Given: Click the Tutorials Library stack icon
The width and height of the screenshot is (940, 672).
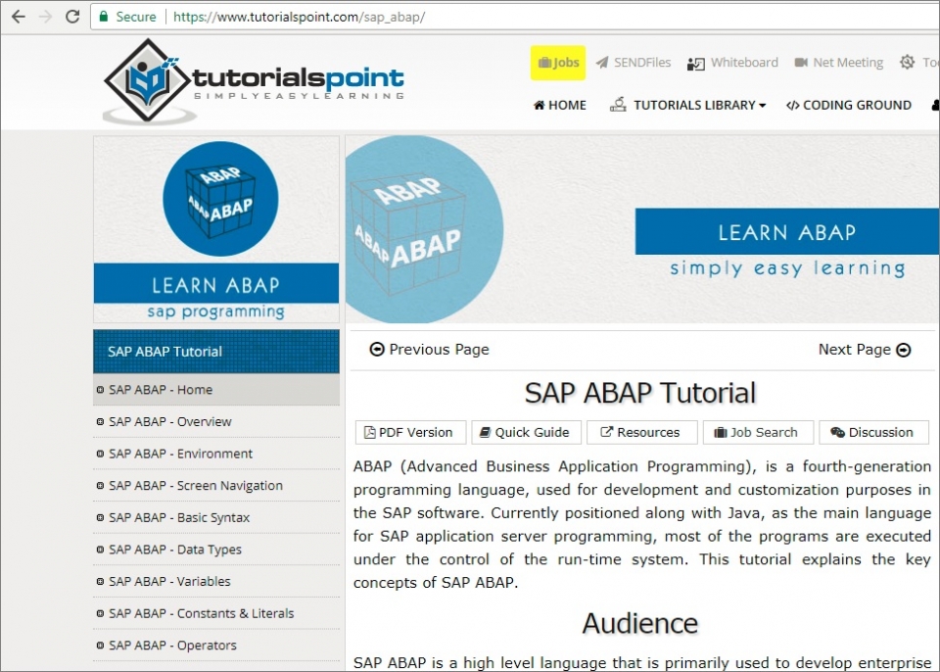Looking at the screenshot, I should (x=618, y=105).
